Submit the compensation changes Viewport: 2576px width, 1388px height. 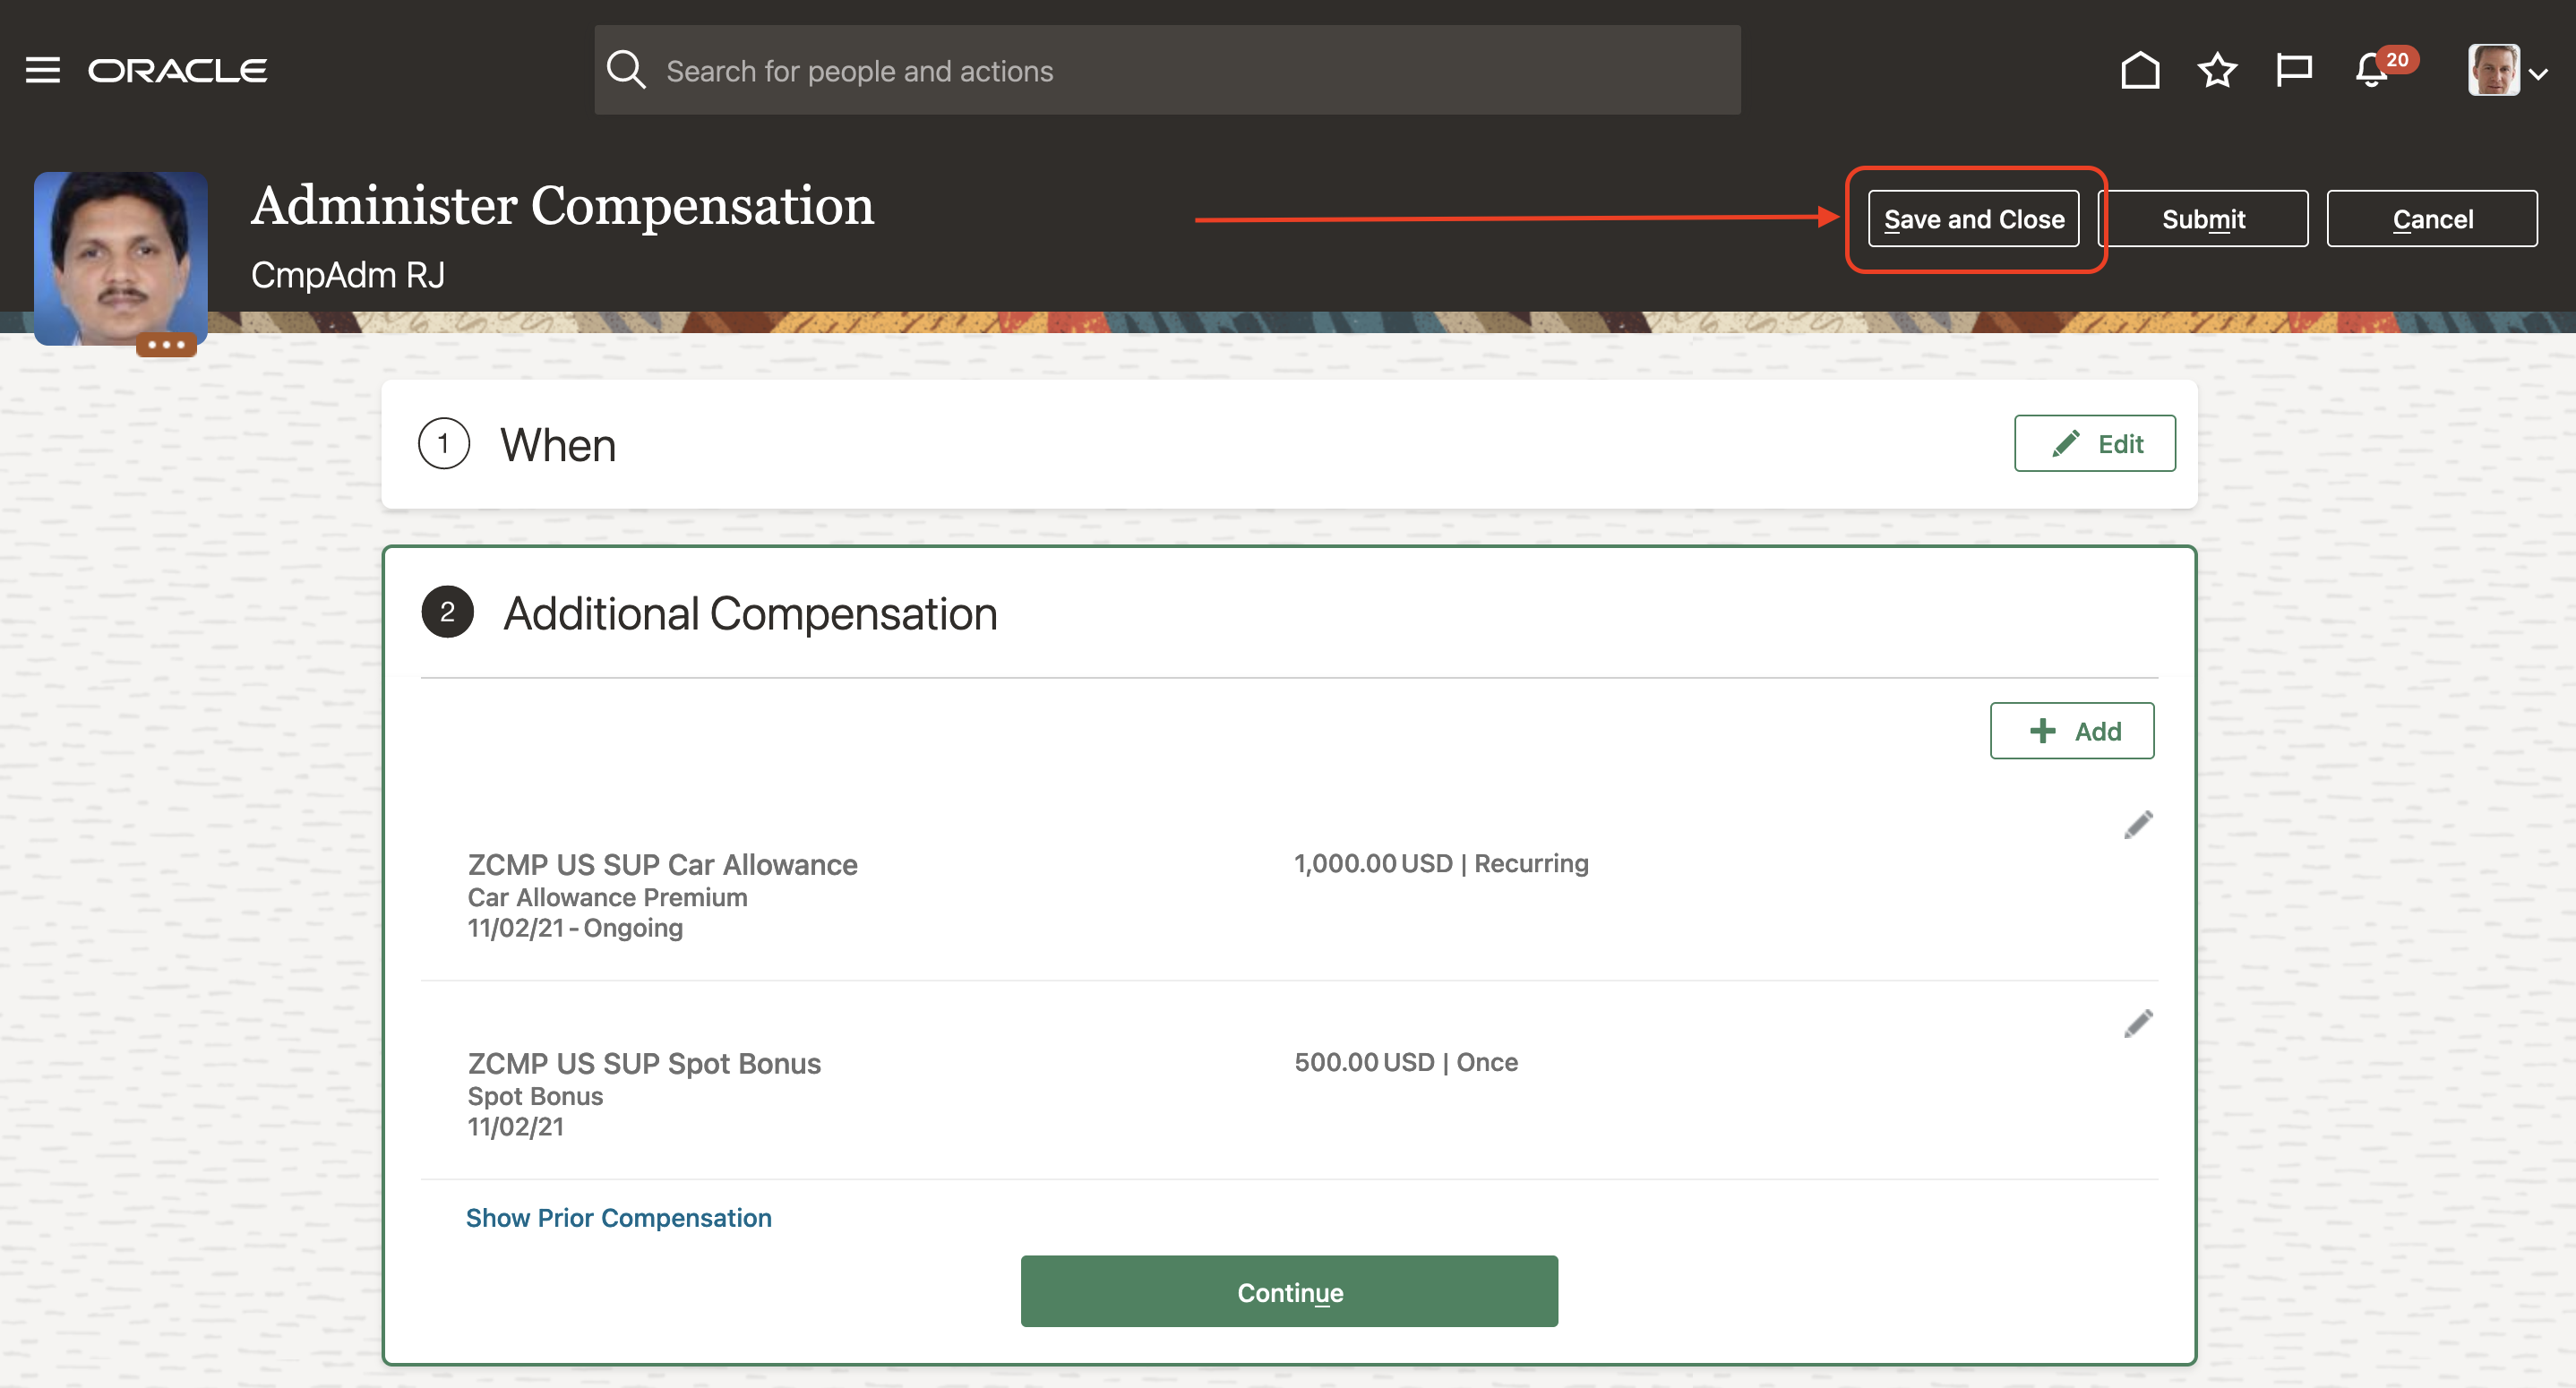(x=2202, y=219)
